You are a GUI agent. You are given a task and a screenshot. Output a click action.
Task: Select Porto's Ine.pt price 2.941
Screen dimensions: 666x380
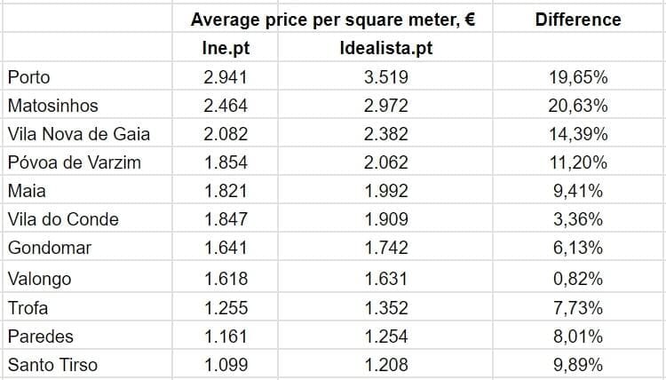(226, 77)
